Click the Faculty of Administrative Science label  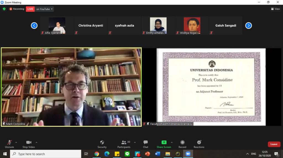(171, 124)
